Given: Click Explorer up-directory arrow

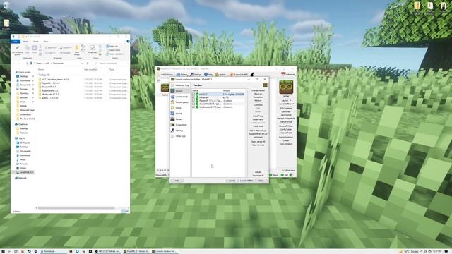Looking at the screenshot, I should pyautogui.click(x=27, y=64).
